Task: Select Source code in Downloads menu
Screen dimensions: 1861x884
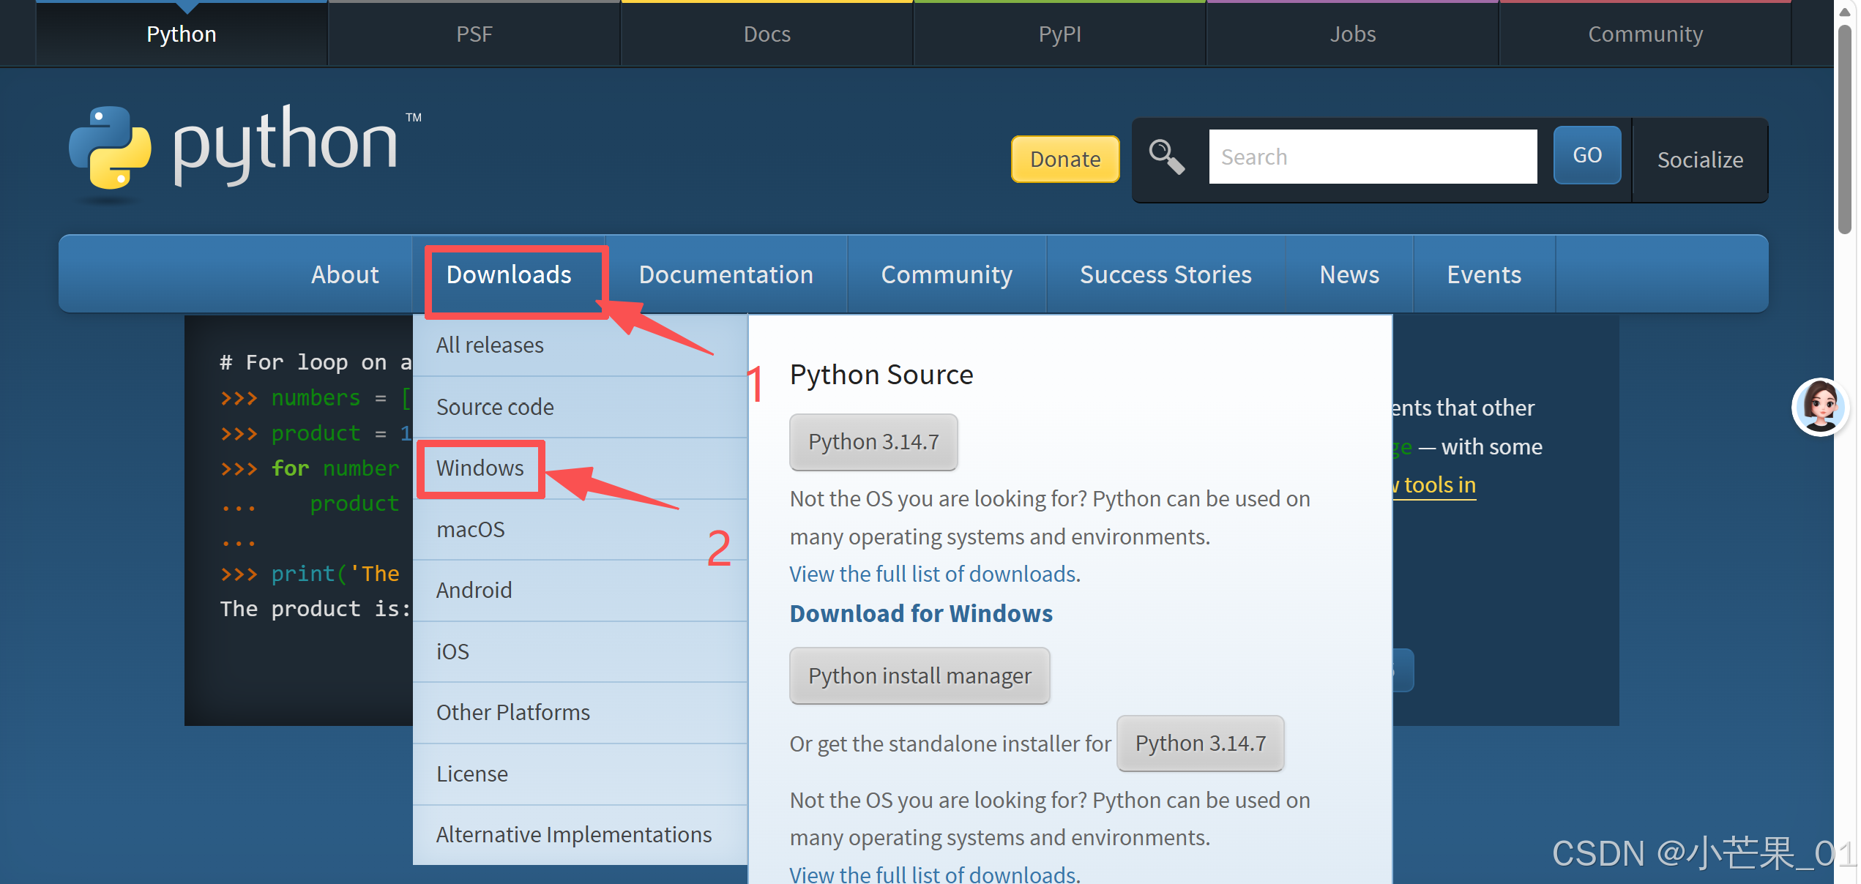Action: coord(580,407)
